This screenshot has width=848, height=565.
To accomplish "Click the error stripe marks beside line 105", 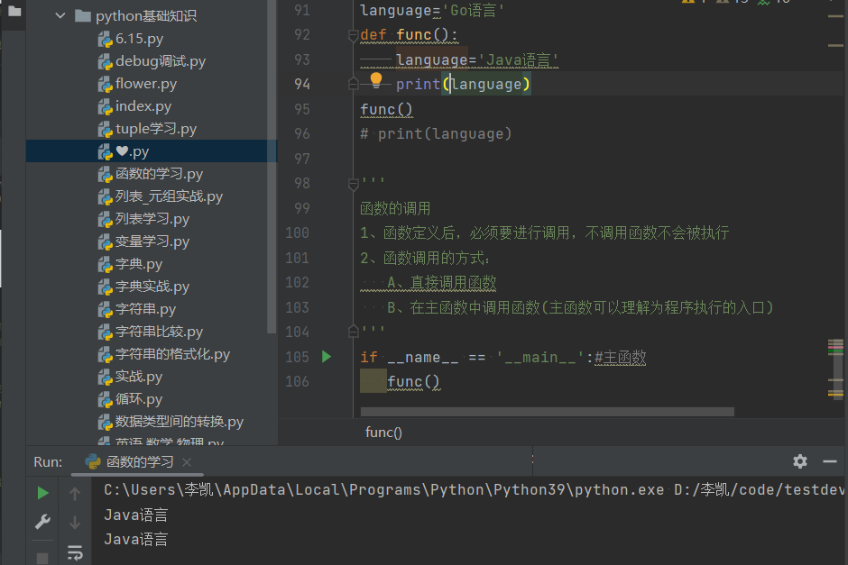I will (835, 347).
